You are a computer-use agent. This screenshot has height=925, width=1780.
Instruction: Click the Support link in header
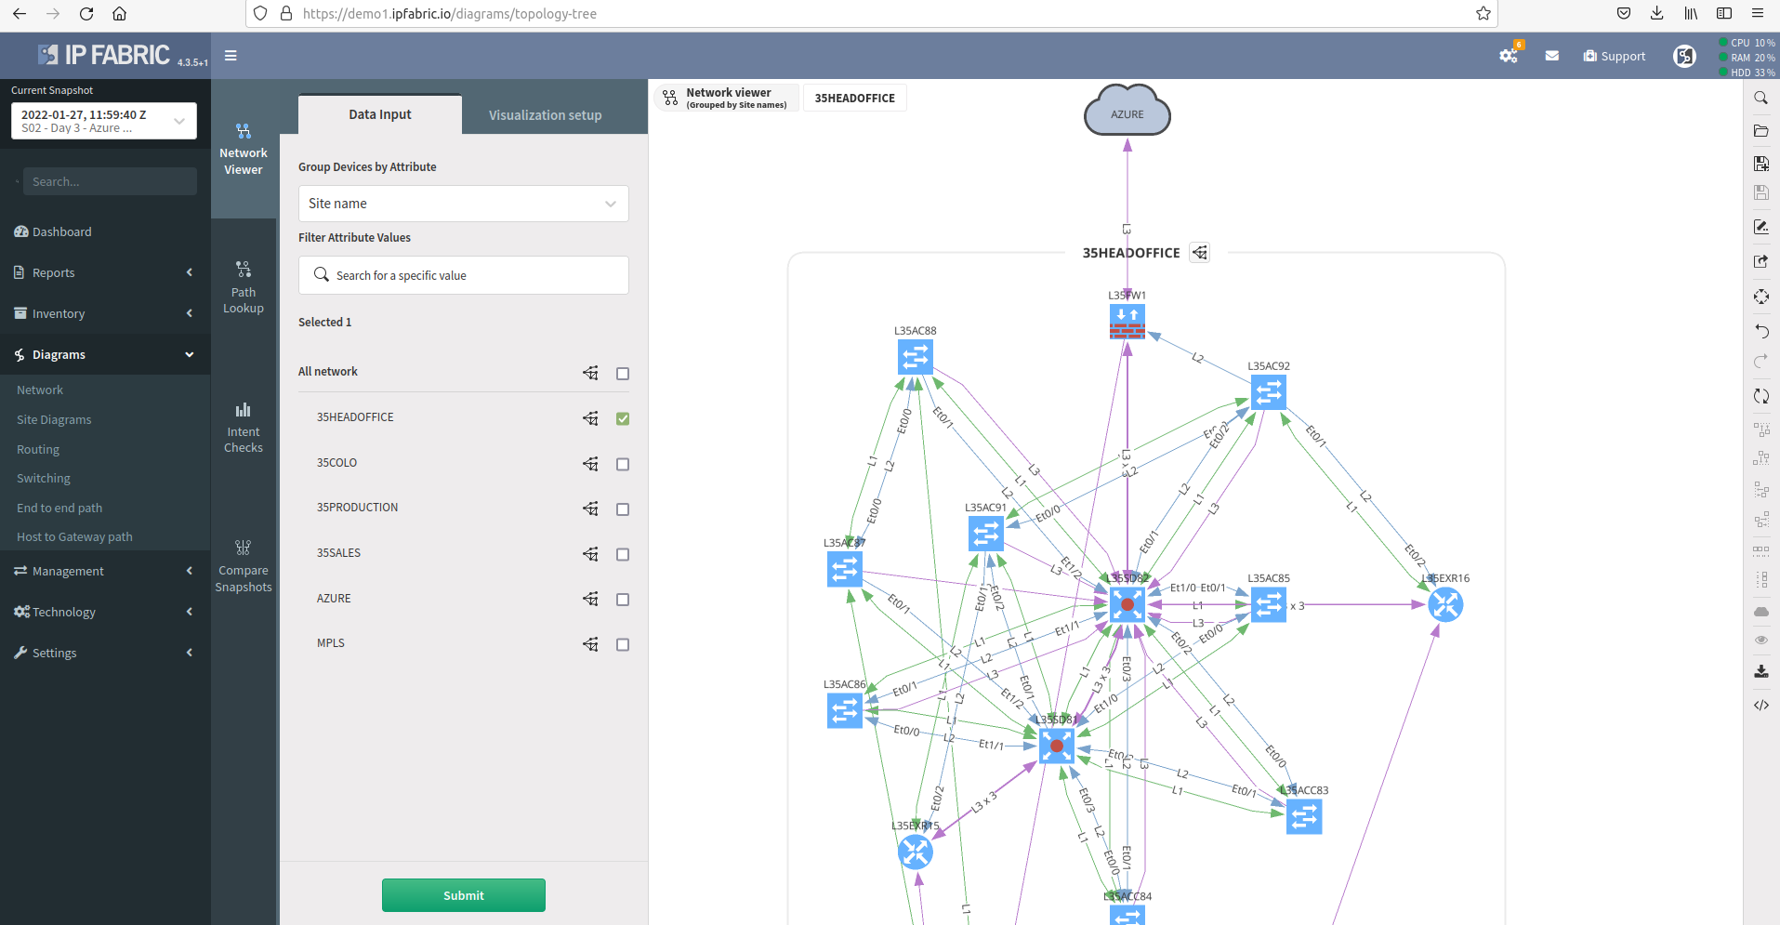click(x=1615, y=56)
